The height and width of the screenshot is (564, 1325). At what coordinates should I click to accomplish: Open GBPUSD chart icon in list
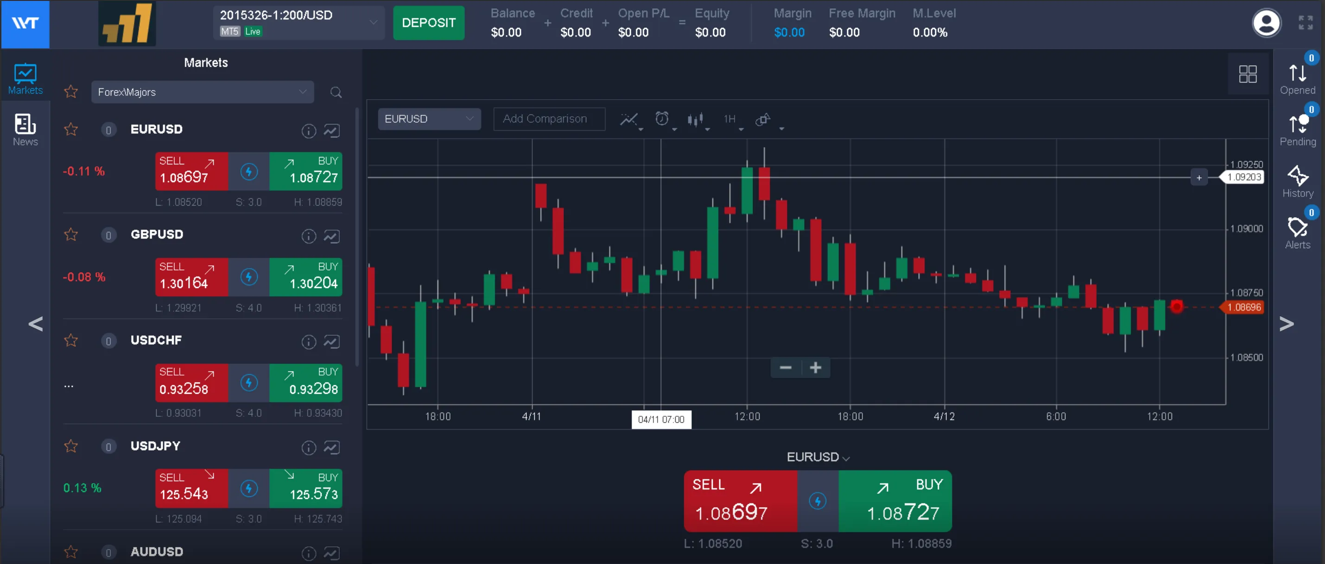[331, 237]
